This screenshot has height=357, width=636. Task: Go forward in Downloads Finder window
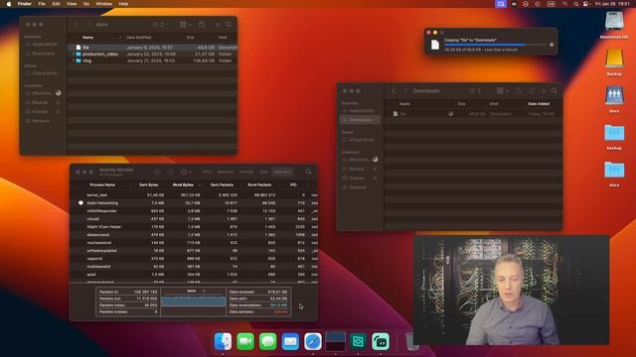(x=404, y=91)
